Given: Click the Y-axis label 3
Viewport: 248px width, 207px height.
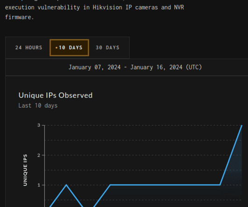Looking at the screenshot, I should coord(39,125).
